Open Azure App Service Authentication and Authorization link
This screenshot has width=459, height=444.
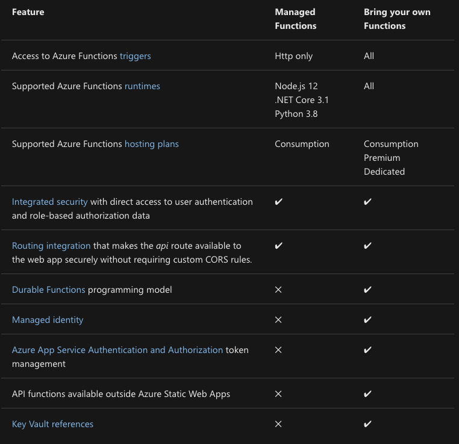coord(117,350)
